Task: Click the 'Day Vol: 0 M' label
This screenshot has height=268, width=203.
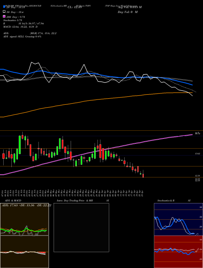Action: (127, 12)
